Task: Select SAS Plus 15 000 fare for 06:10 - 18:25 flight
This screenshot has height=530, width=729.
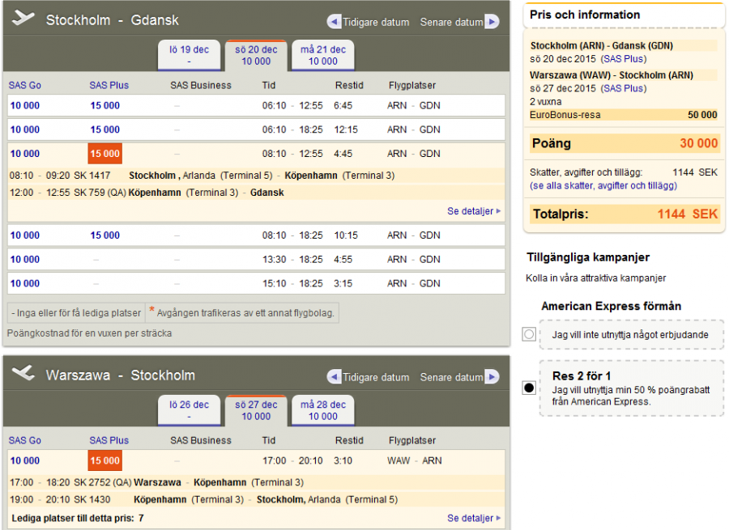Action: coord(104,129)
